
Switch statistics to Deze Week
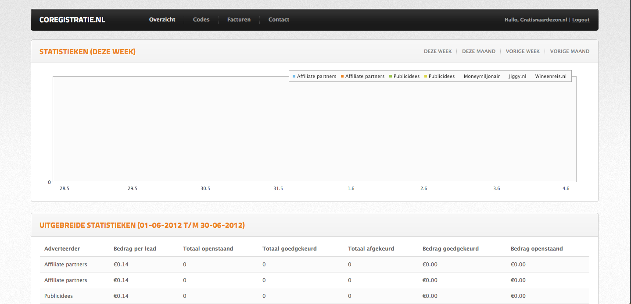coord(437,51)
